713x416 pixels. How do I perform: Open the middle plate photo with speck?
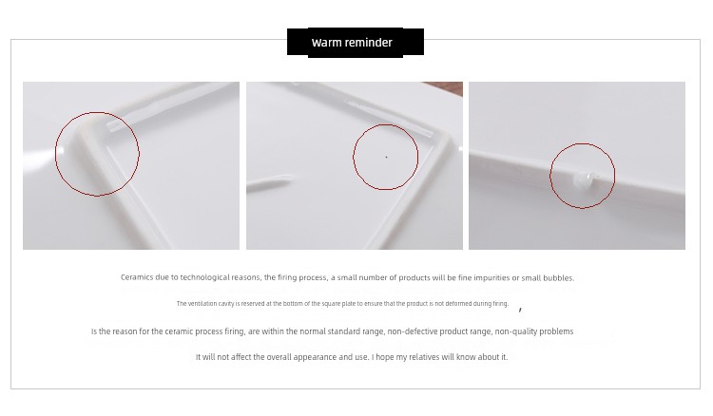pos(355,165)
